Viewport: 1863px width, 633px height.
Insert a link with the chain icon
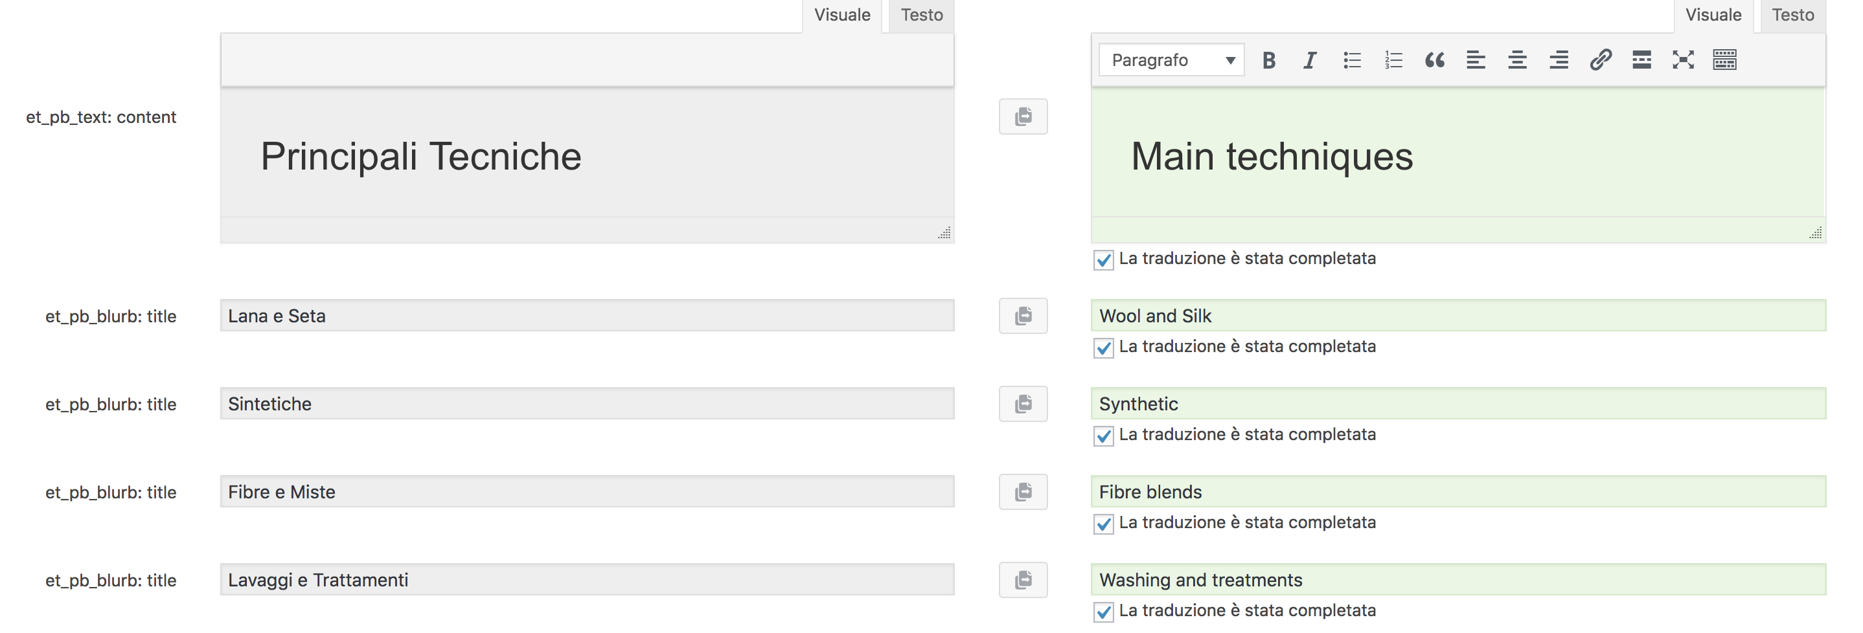tap(1601, 60)
